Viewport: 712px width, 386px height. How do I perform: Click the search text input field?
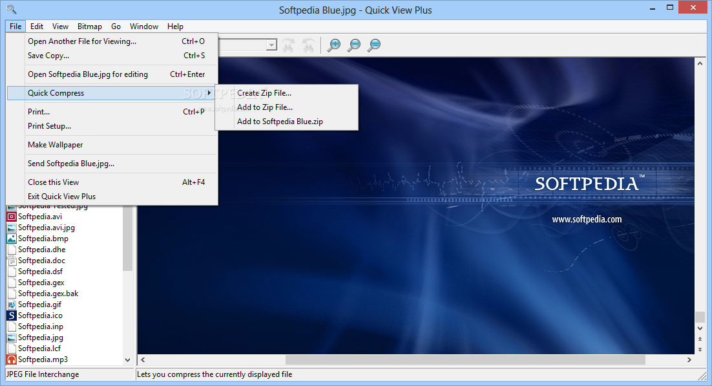tap(242, 45)
